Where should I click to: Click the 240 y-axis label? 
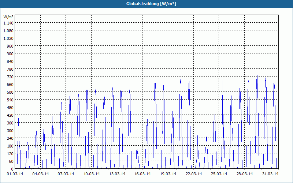[x=10, y=138]
